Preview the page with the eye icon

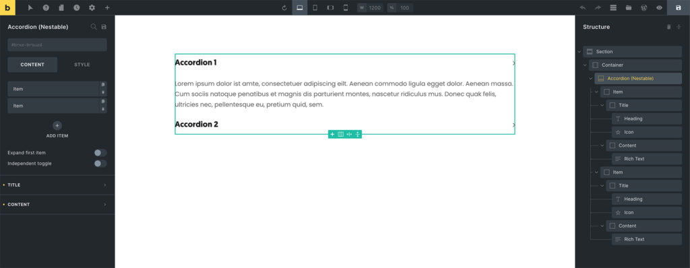(659, 8)
